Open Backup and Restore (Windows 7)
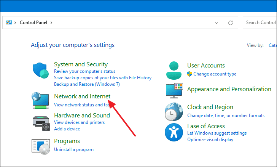The width and height of the screenshot is (277, 167). [x=87, y=84]
